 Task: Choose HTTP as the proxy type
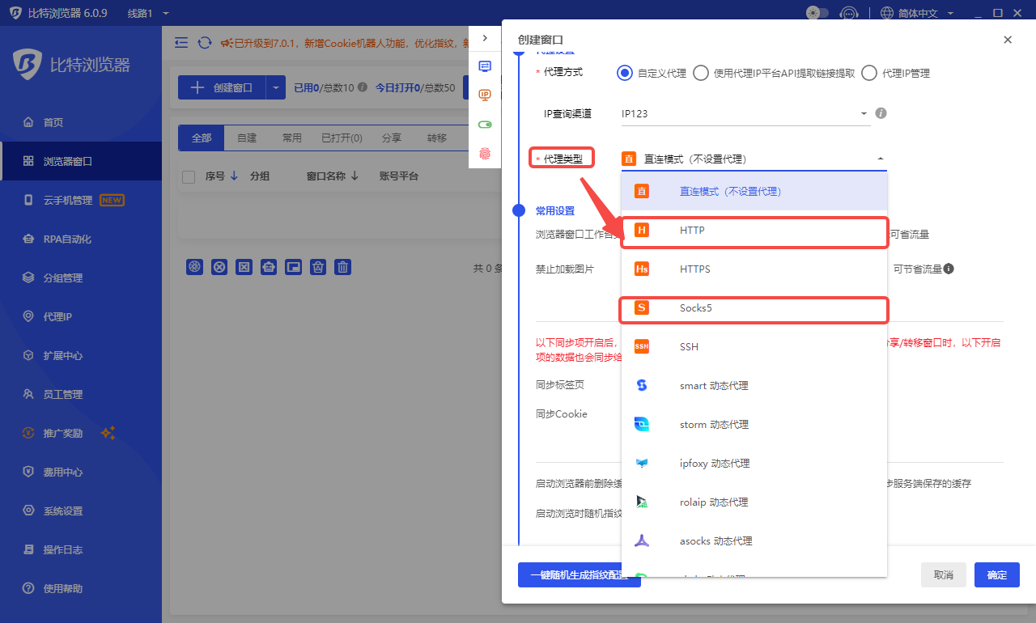[x=754, y=231]
